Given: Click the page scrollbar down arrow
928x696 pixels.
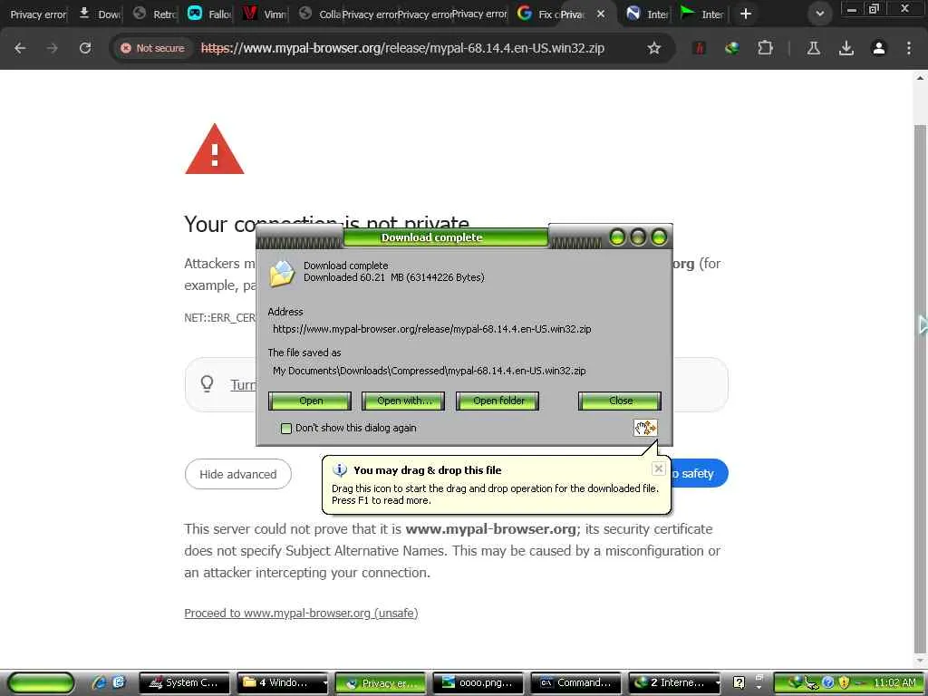Looking at the screenshot, I should coord(921,659).
